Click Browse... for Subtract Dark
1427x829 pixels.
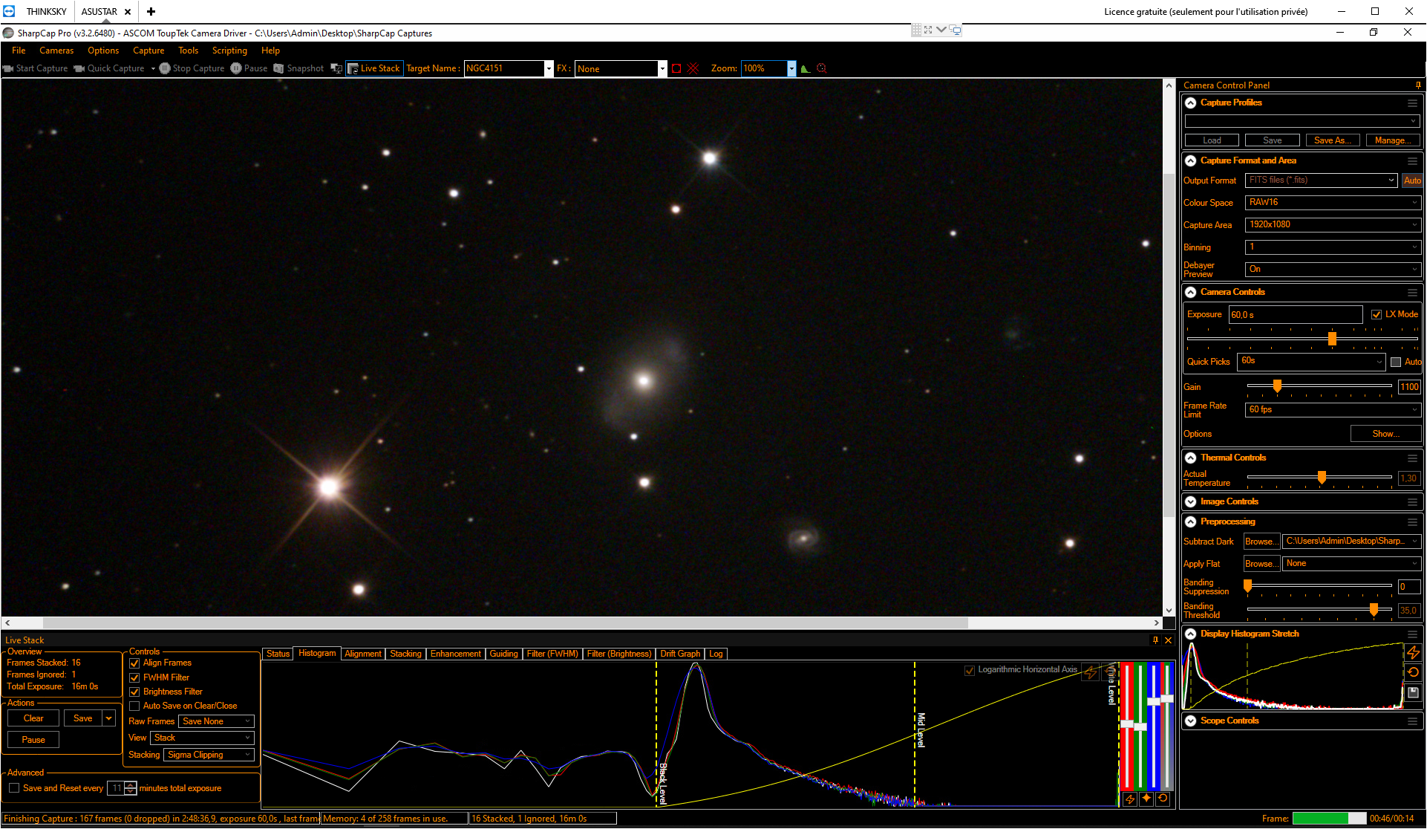1262,542
